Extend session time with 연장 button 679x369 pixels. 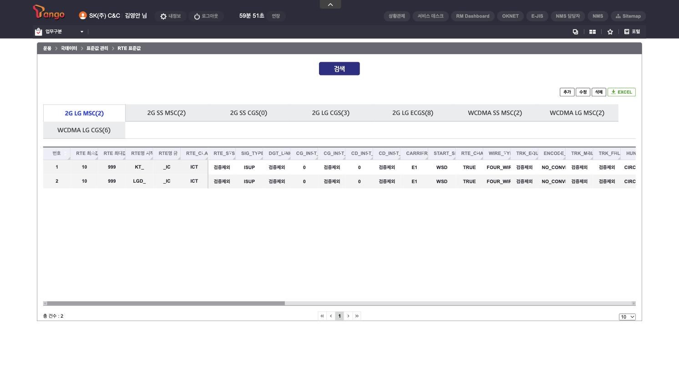pyautogui.click(x=276, y=16)
